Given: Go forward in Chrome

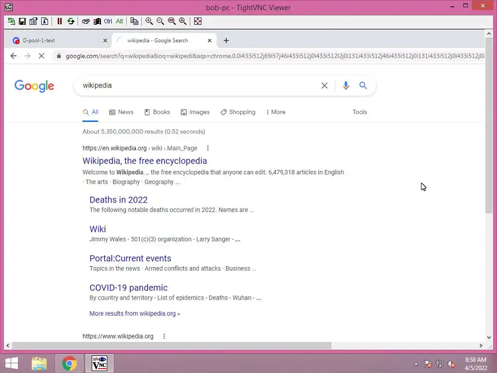Looking at the screenshot, I should click(x=28, y=56).
